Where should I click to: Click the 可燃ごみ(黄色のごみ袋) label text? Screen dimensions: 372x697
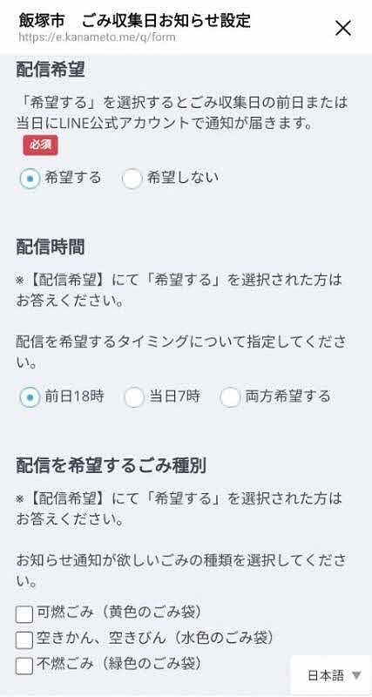(x=119, y=612)
